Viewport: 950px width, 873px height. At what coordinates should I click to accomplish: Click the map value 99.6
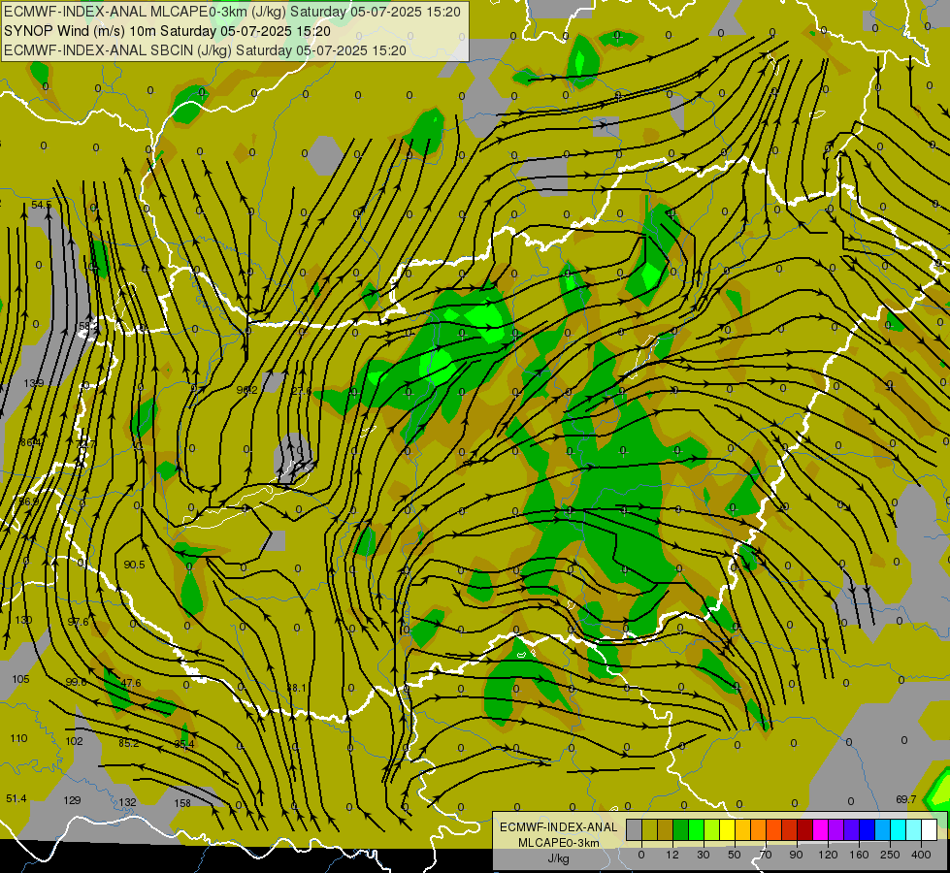(x=76, y=682)
